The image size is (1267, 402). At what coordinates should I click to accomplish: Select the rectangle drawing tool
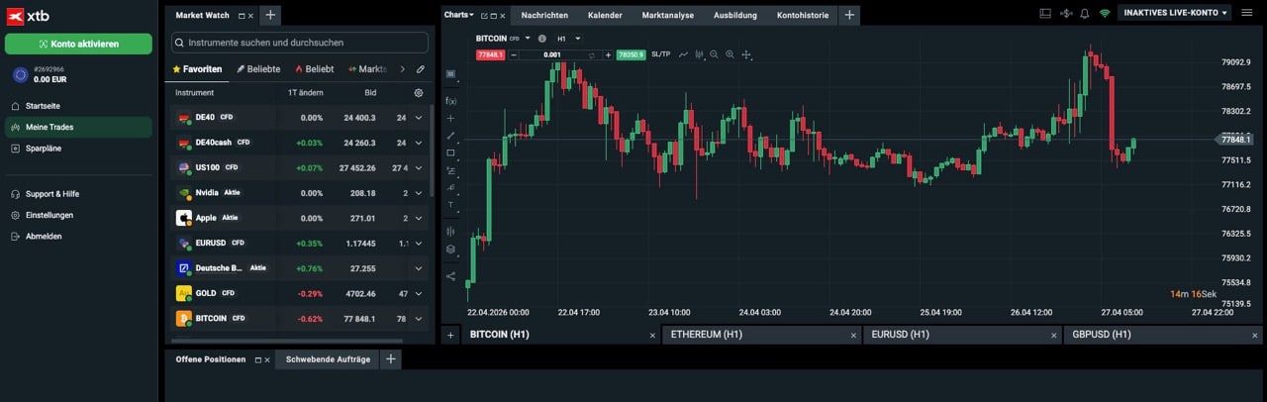(451, 152)
